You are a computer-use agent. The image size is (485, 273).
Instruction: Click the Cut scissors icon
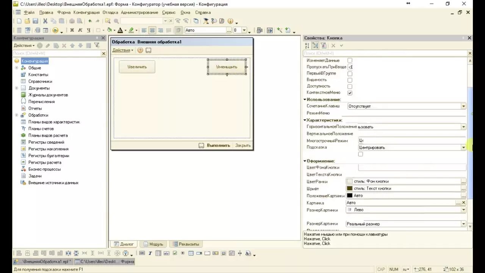pos(45,21)
